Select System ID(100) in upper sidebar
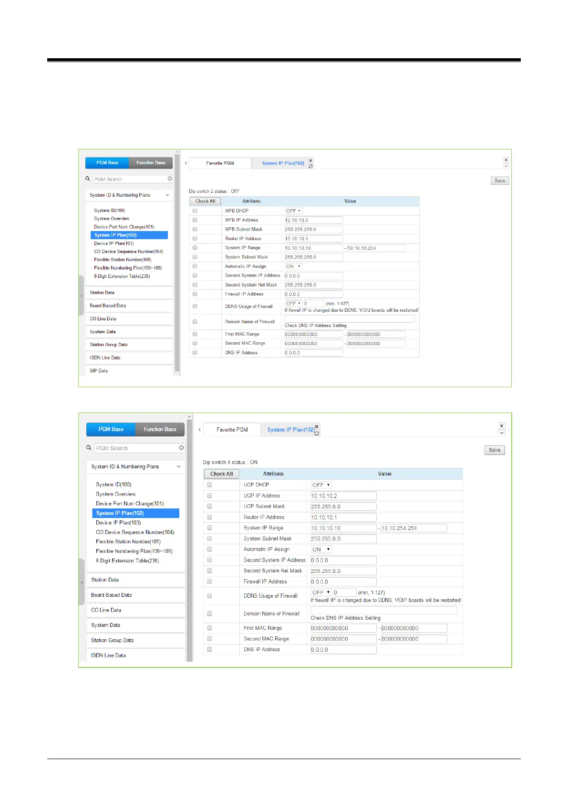This screenshot has height=804, width=568. (110, 210)
